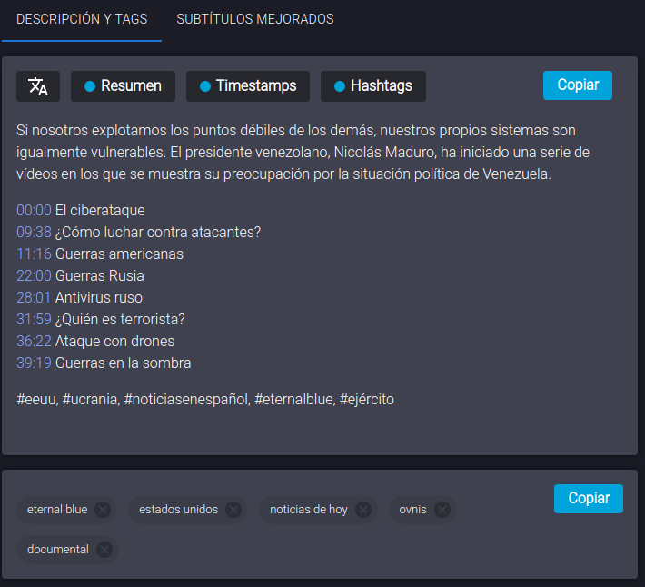Jump to timestamp 36:22 Ataque con drones
The width and height of the screenshot is (645, 587).
coord(34,342)
